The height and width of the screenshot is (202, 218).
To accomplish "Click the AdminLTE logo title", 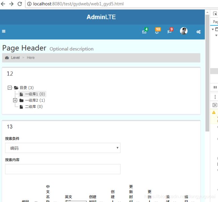I will click(101, 17).
